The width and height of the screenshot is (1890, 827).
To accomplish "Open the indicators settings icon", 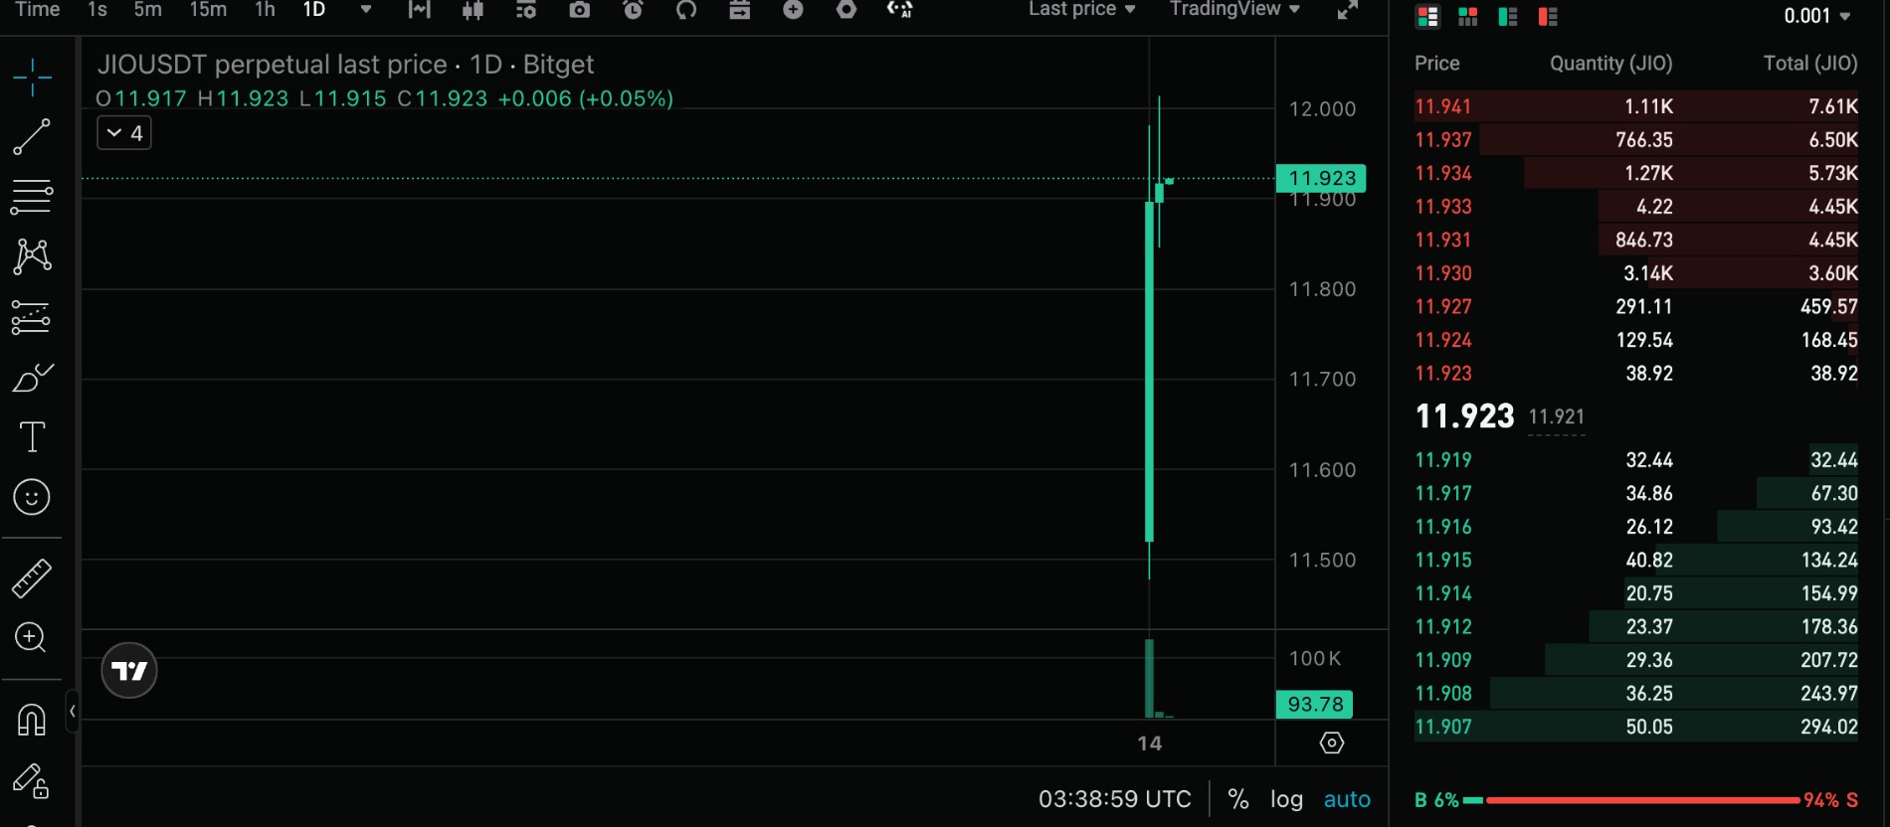I will pos(526,10).
